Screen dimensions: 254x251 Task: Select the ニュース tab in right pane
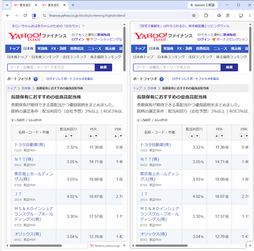[x=220, y=49]
